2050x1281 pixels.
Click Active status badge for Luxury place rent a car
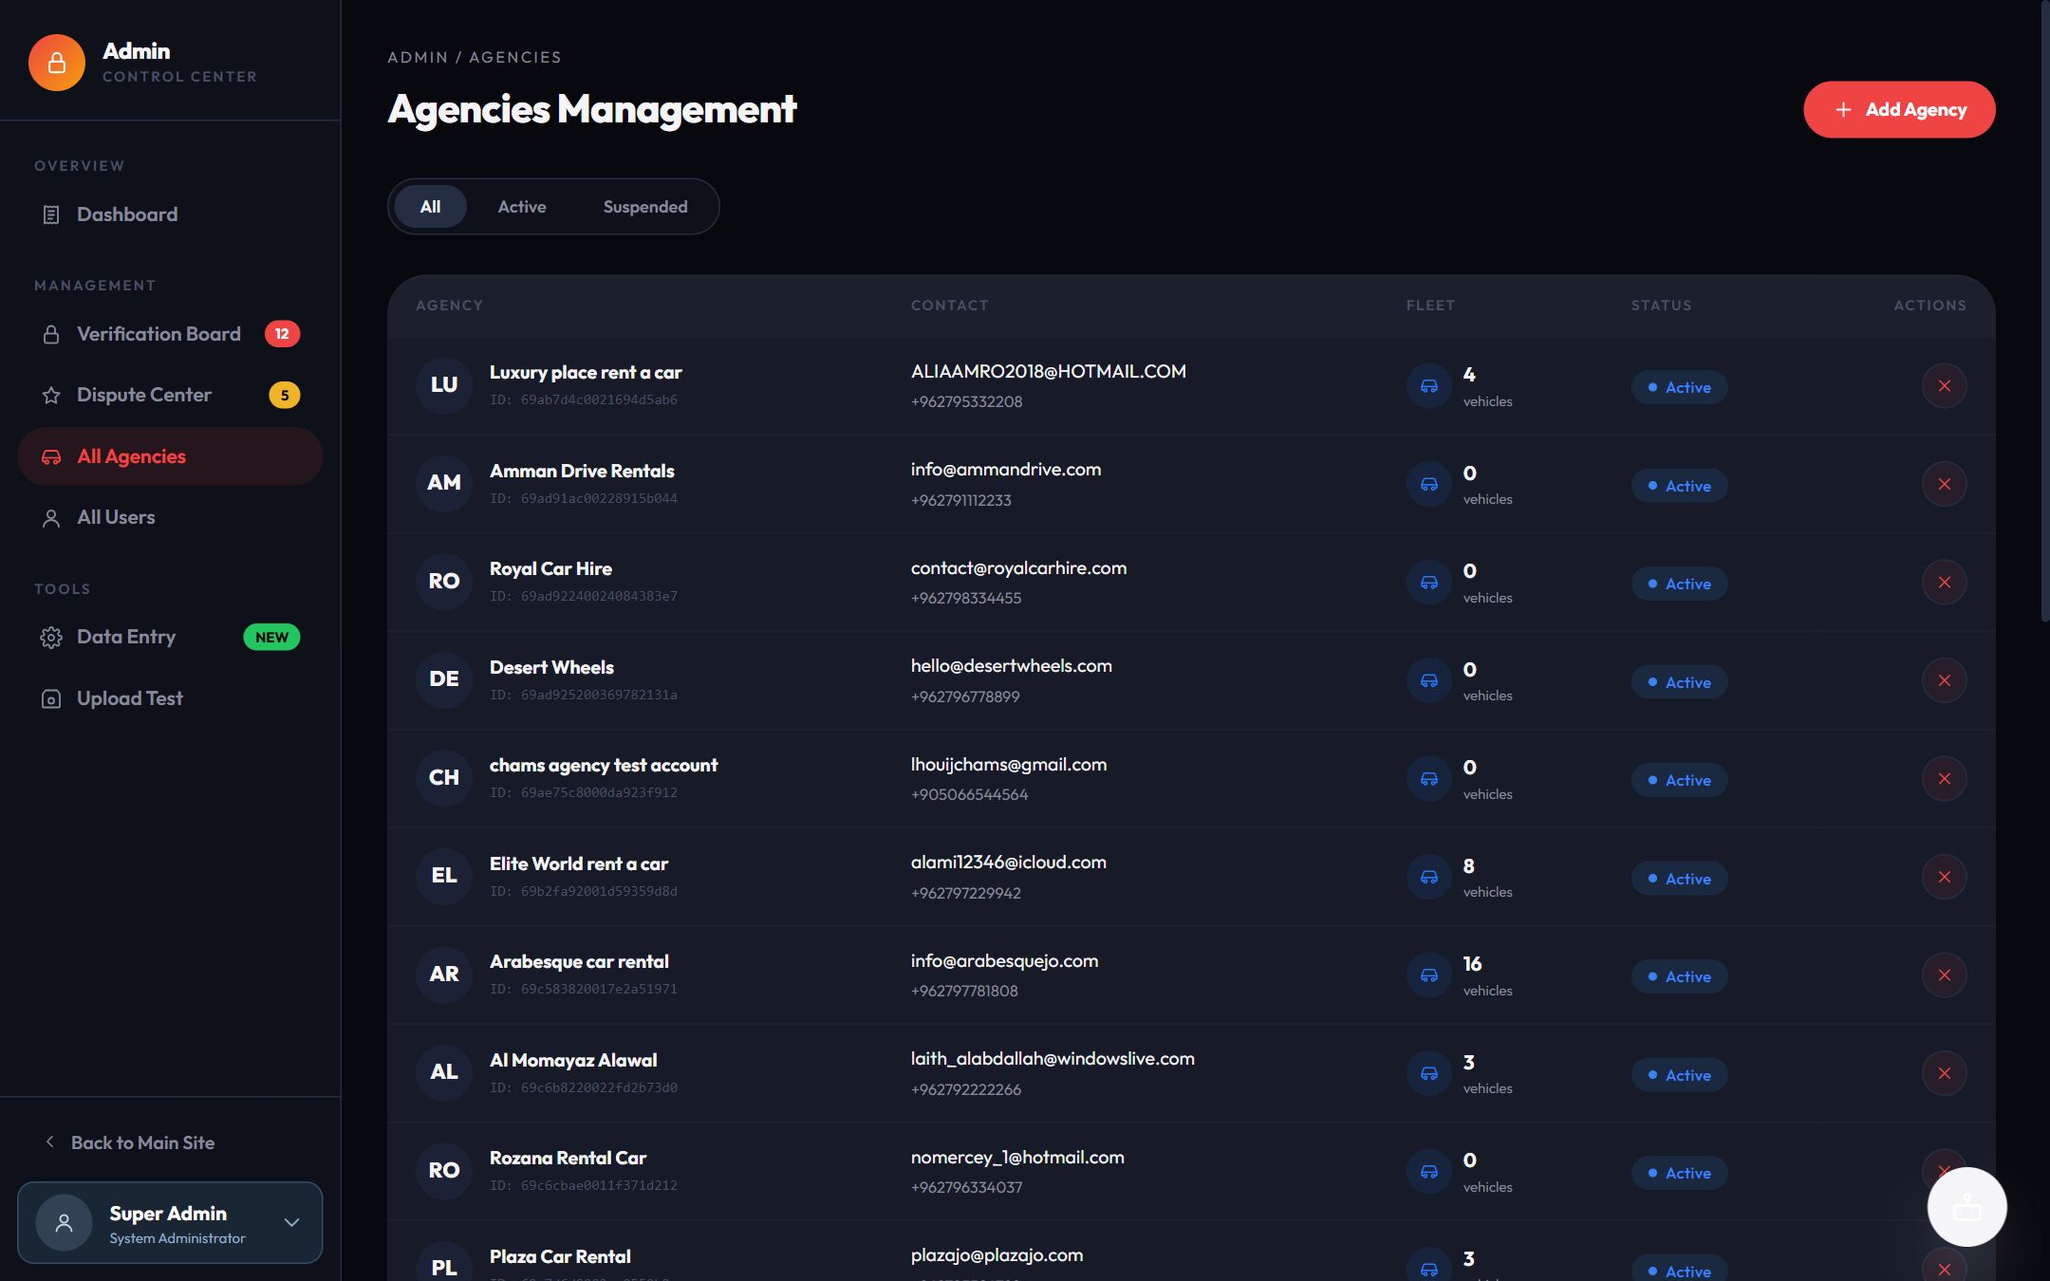(1679, 387)
